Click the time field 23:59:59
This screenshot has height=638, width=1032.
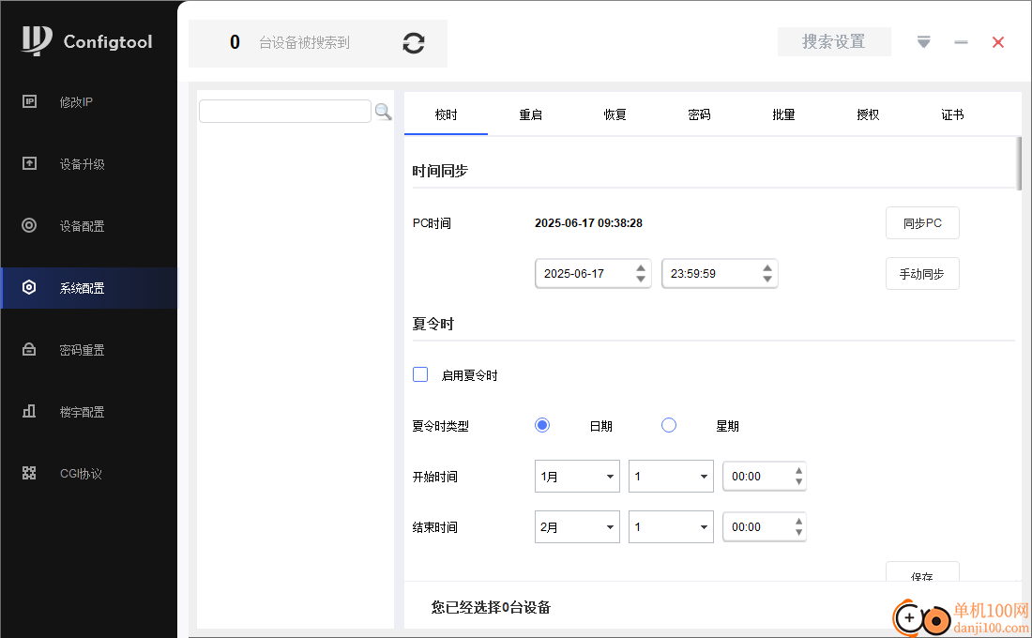720,273
